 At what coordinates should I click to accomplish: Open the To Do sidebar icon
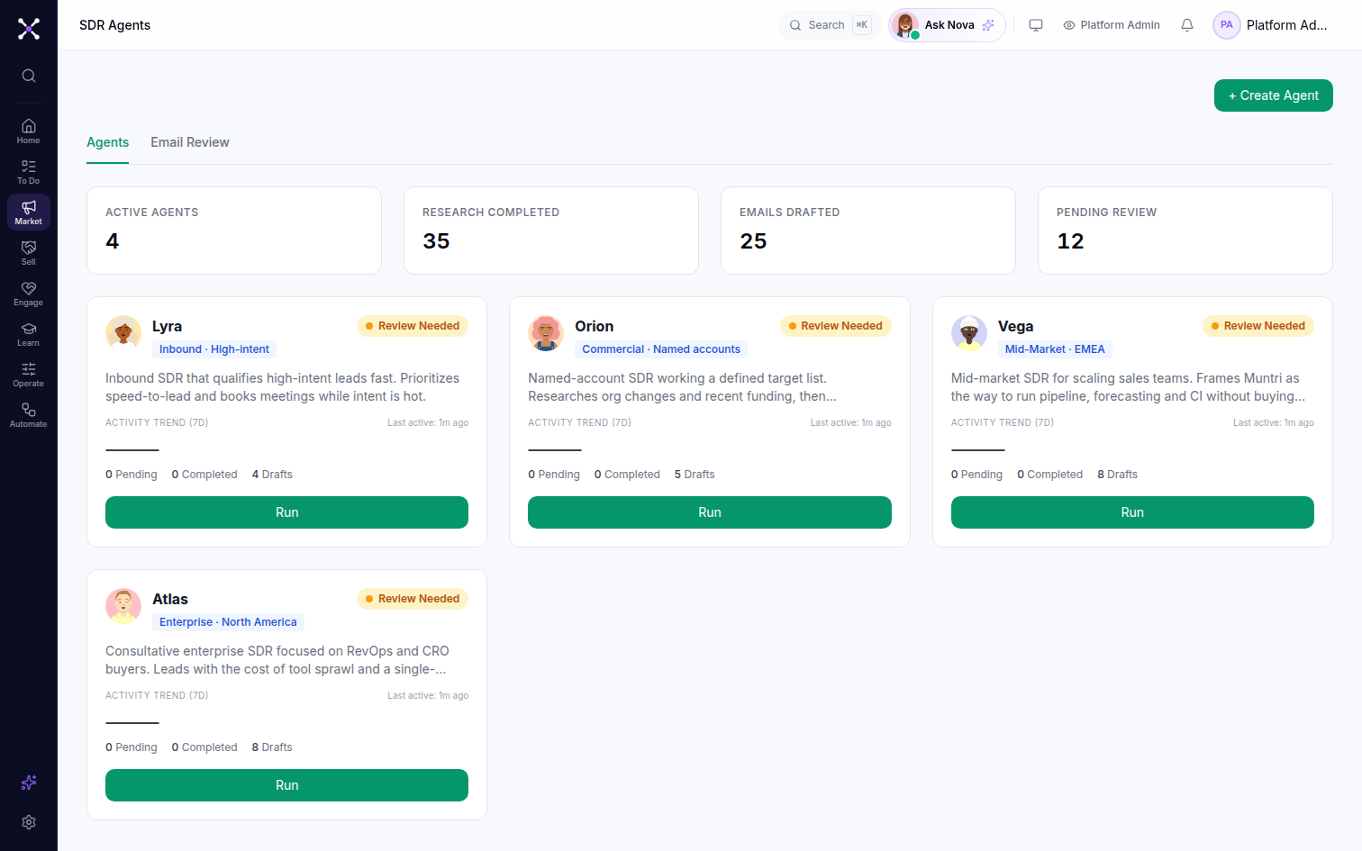click(29, 172)
